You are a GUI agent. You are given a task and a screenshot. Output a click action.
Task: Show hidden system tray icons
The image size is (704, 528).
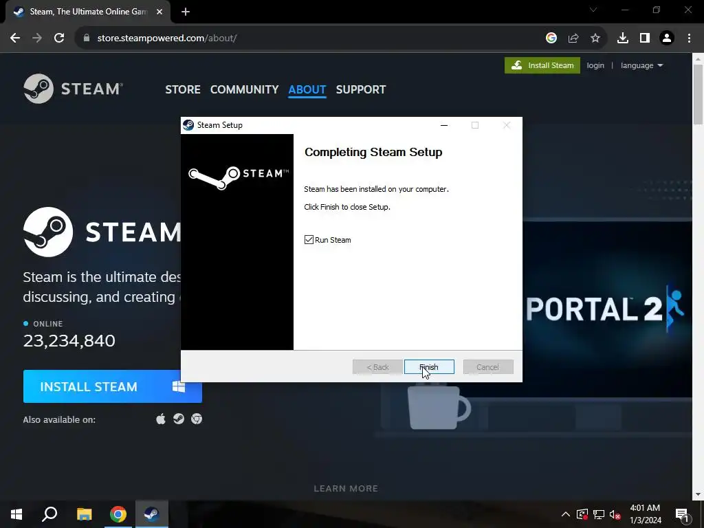pos(566,514)
